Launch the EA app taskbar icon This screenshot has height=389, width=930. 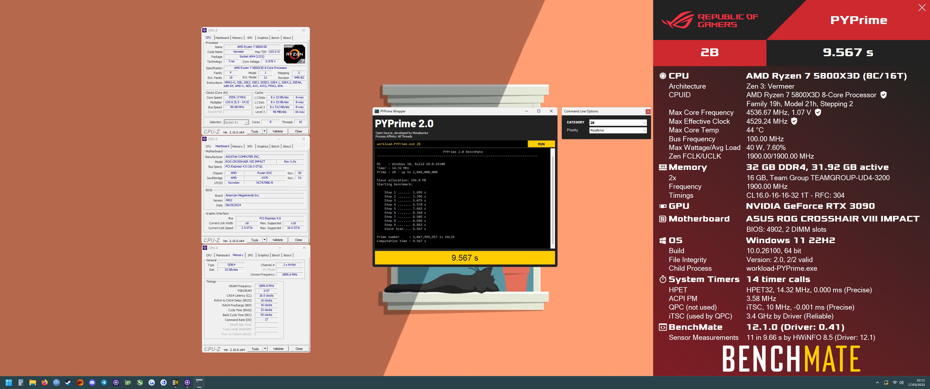click(x=80, y=383)
